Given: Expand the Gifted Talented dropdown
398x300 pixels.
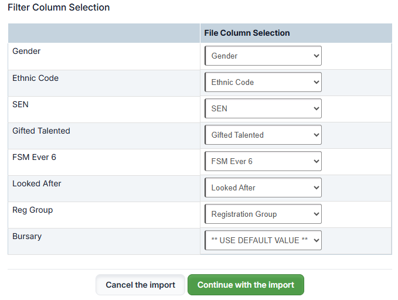Looking at the screenshot, I should [263, 135].
